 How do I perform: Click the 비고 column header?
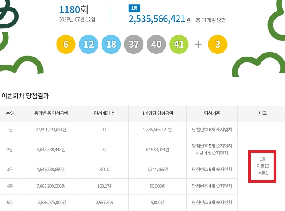point(262,114)
